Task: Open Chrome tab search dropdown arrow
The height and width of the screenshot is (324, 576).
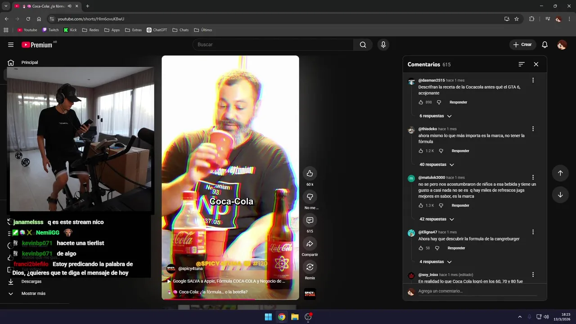Action: (6, 6)
